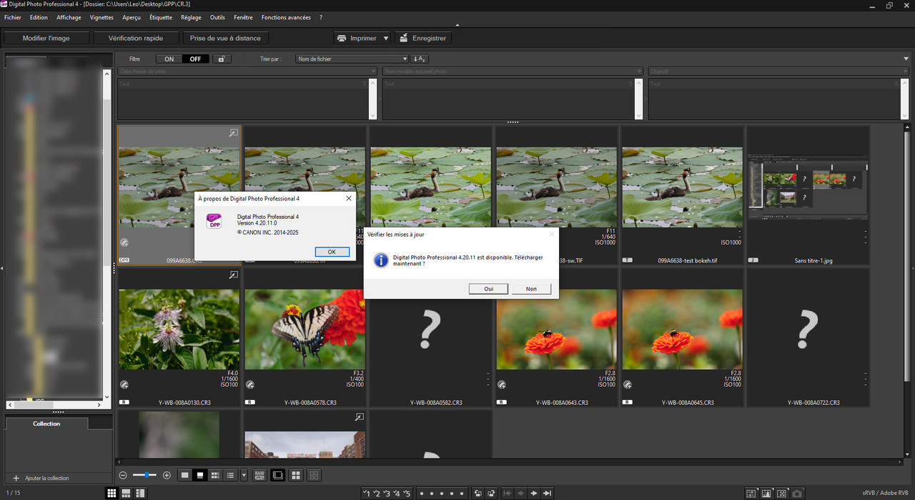This screenshot has height=500, width=915.
Task: Apply check mark 5 to the image
Action: pyautogui.click(x=407, y=493)
